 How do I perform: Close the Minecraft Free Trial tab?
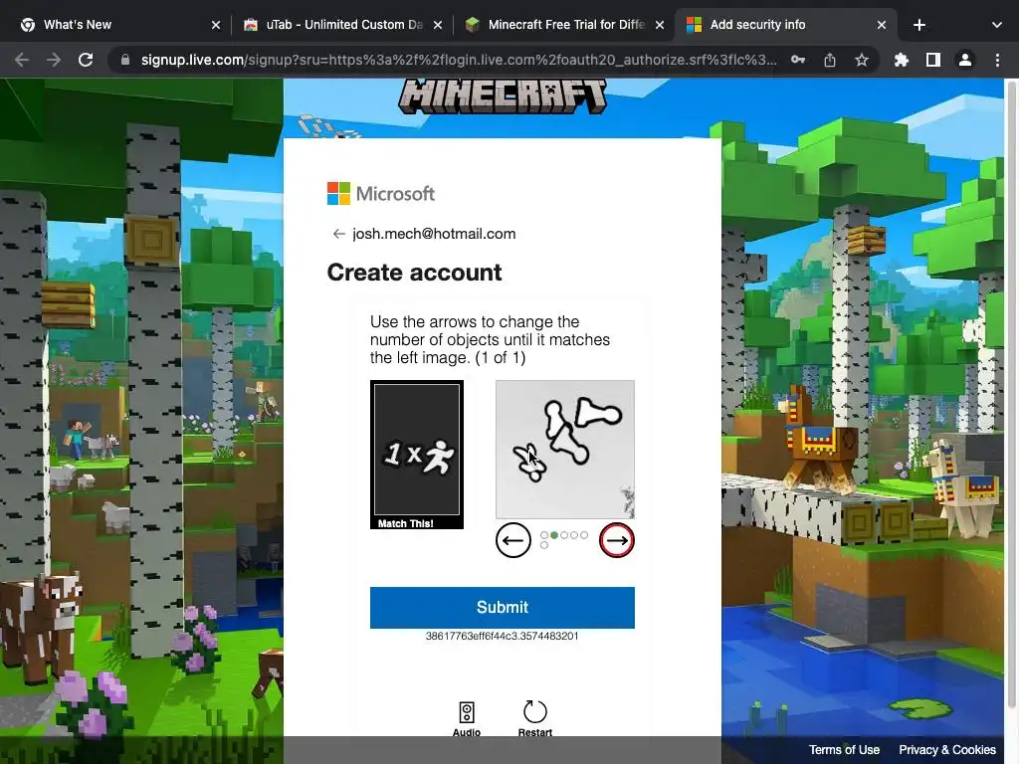coord(660,25)
